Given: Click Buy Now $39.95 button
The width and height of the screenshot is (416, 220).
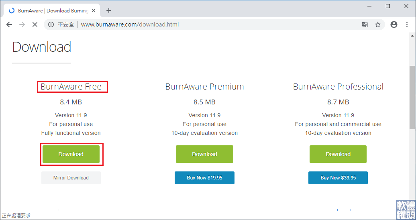Looking at the screenshot, I should pyautogui.click(x=338, y=178).
